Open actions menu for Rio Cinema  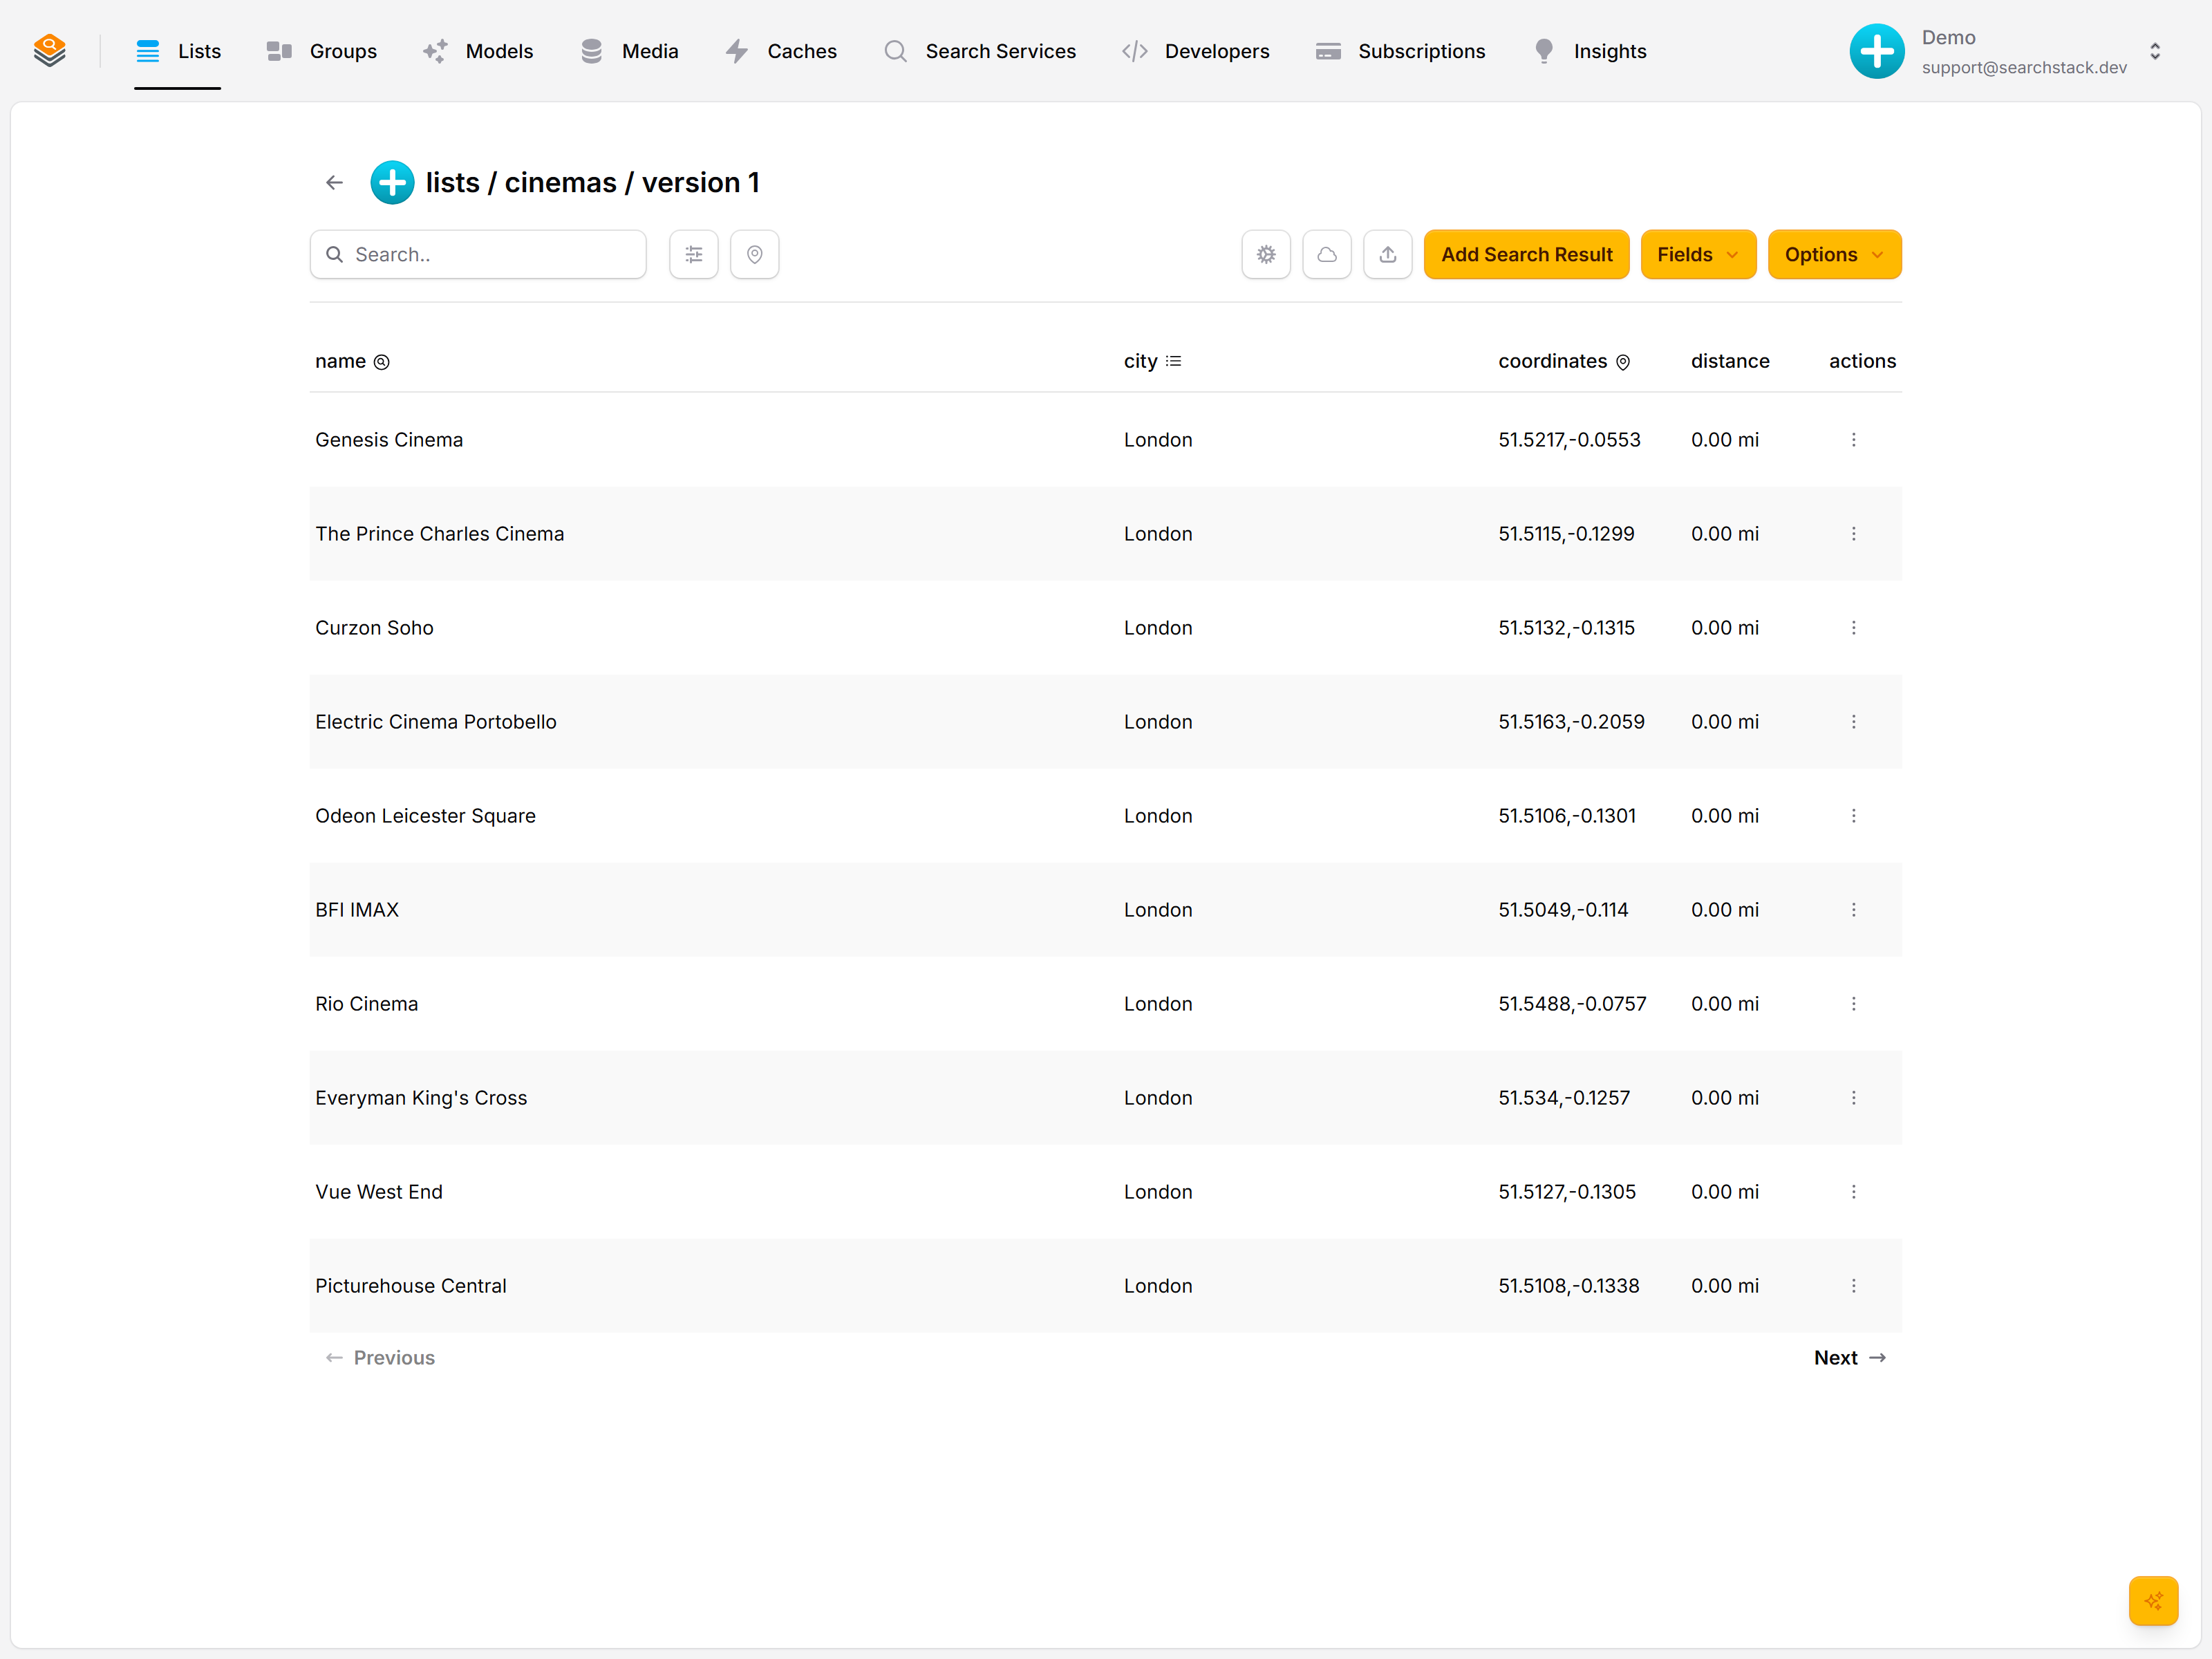[x=1853, y=1004]
